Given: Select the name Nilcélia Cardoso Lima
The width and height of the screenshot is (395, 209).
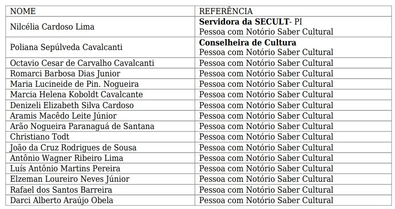Looking at the screenshot, I should point(52,27).
